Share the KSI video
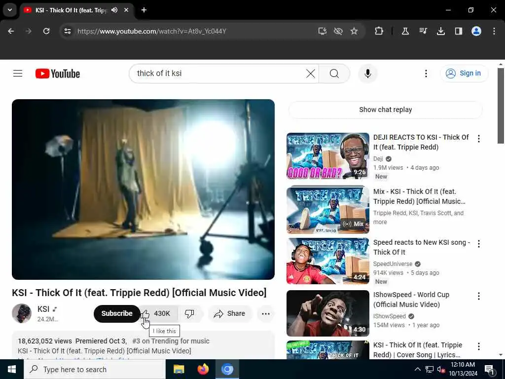Viewport: 505px width, 379px height. point(230,313)
